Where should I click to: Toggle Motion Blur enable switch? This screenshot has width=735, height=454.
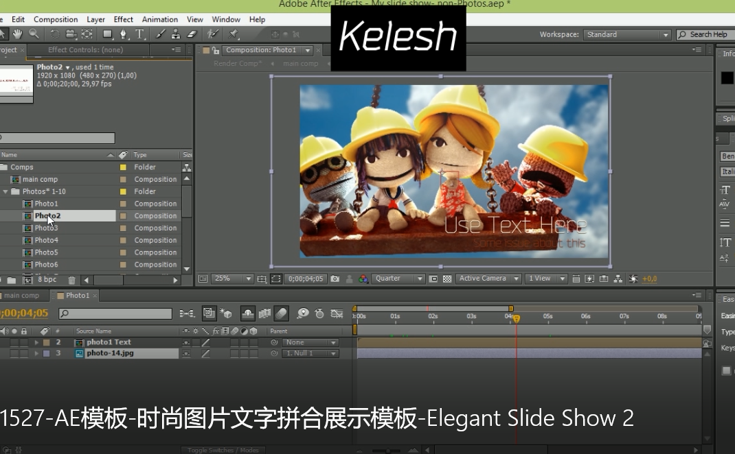tap(281, 313)
